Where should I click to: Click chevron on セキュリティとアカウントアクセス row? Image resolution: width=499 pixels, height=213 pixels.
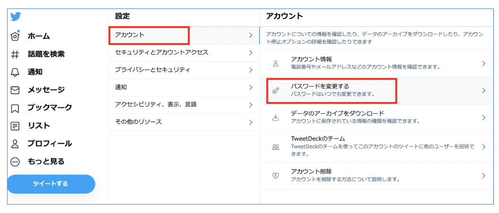251,53
